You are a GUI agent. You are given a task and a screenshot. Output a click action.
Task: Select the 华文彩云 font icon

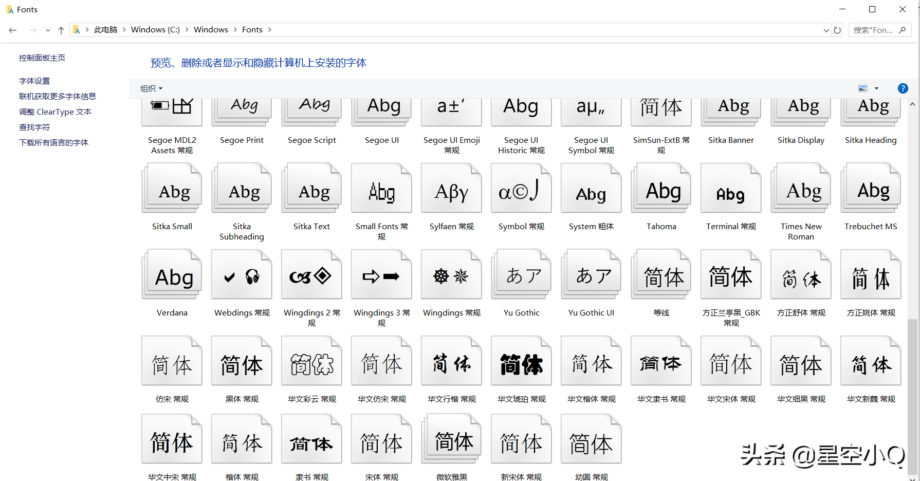311,360
